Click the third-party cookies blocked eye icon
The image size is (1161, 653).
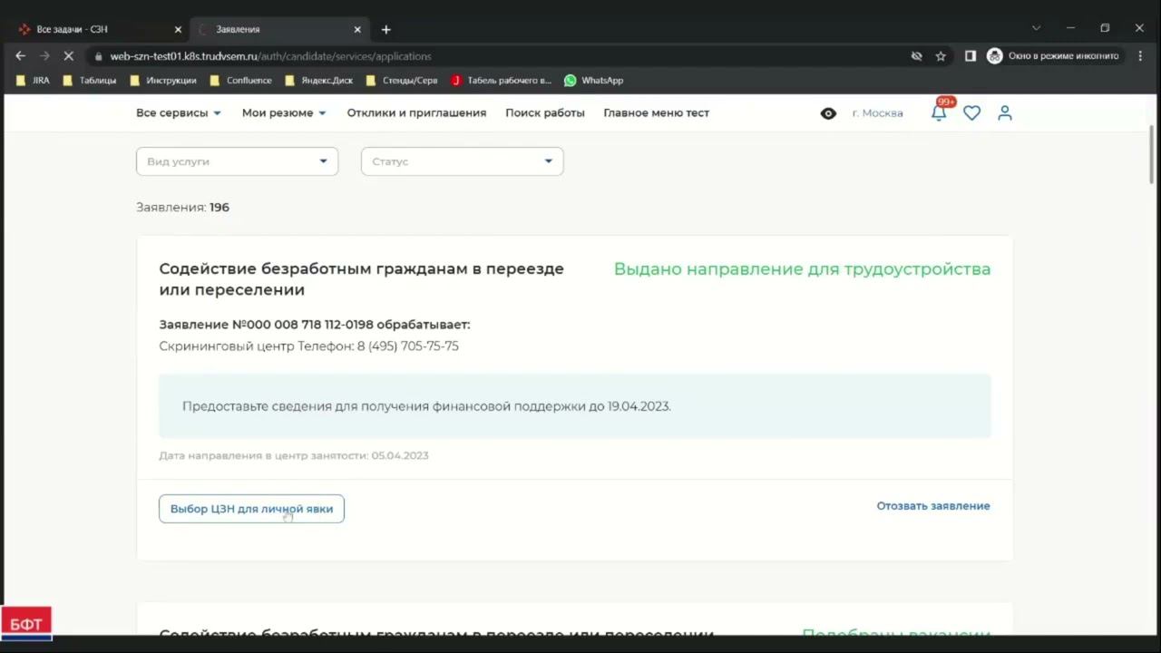(916, 56)
